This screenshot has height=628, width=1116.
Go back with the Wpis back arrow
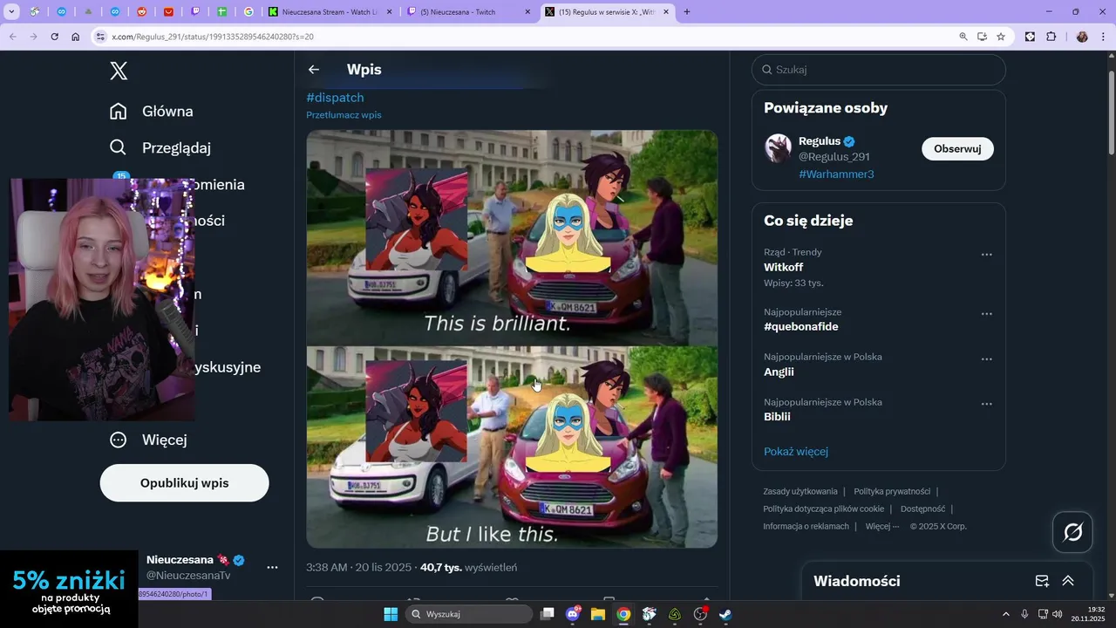(314, 70)
